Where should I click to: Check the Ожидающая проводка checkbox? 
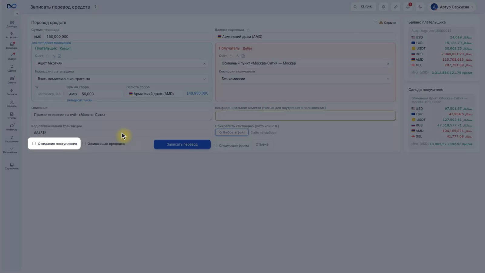[84, 143]
